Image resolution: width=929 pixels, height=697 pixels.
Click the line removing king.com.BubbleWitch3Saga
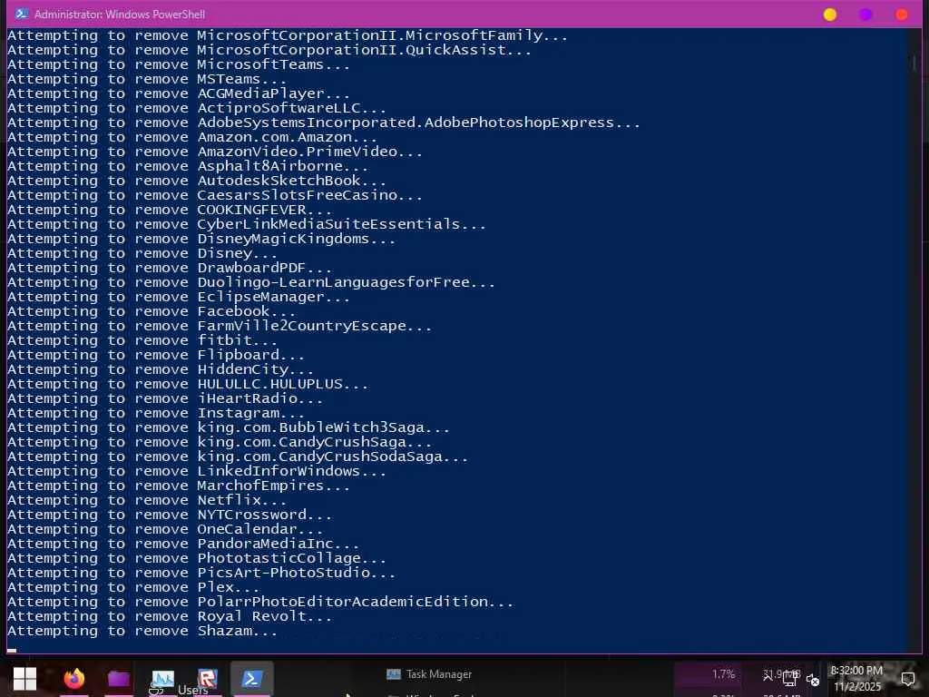click(x=229, y=427)
